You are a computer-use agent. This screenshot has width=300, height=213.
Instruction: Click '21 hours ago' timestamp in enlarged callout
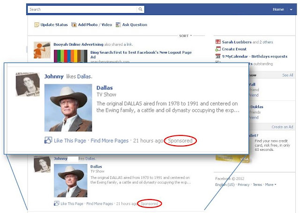148,141
